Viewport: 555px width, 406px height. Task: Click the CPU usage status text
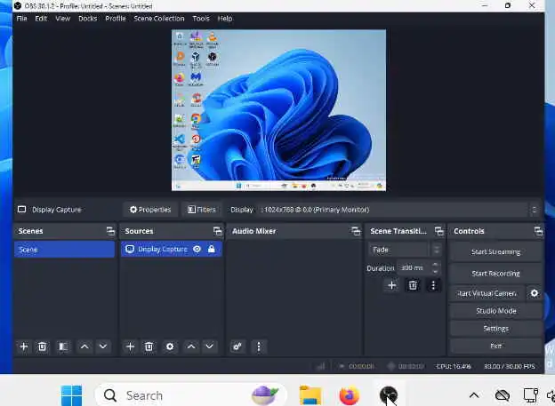pyautogui.click(x=454, y=366)
